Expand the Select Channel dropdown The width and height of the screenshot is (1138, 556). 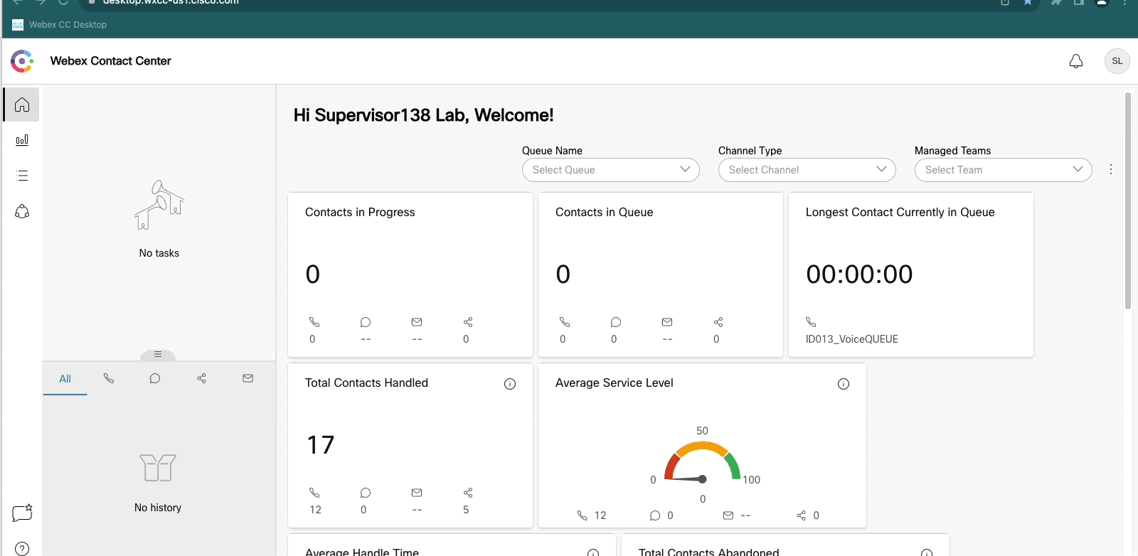click(x=807, y=170)
